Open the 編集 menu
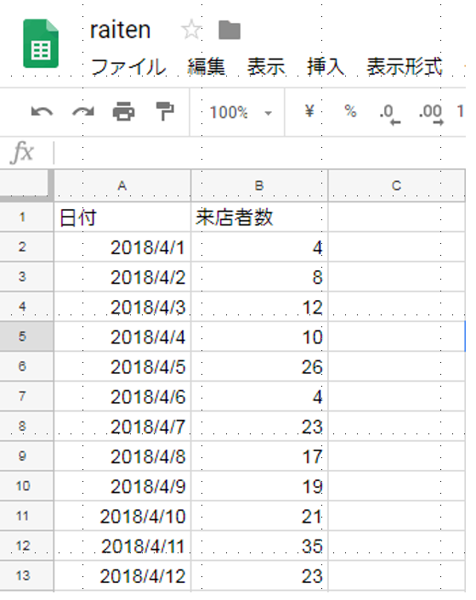476x600 pixels. point(207,67)
